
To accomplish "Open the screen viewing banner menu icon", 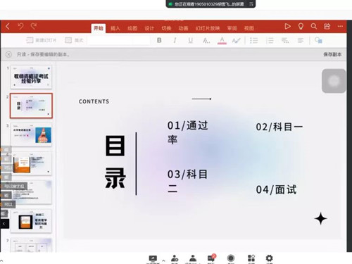I will click(x=251, y=4).
